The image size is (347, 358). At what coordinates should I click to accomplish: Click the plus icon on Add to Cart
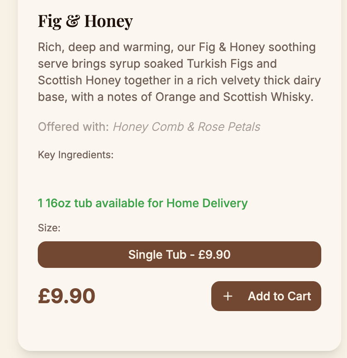click(x=227, y=296)
